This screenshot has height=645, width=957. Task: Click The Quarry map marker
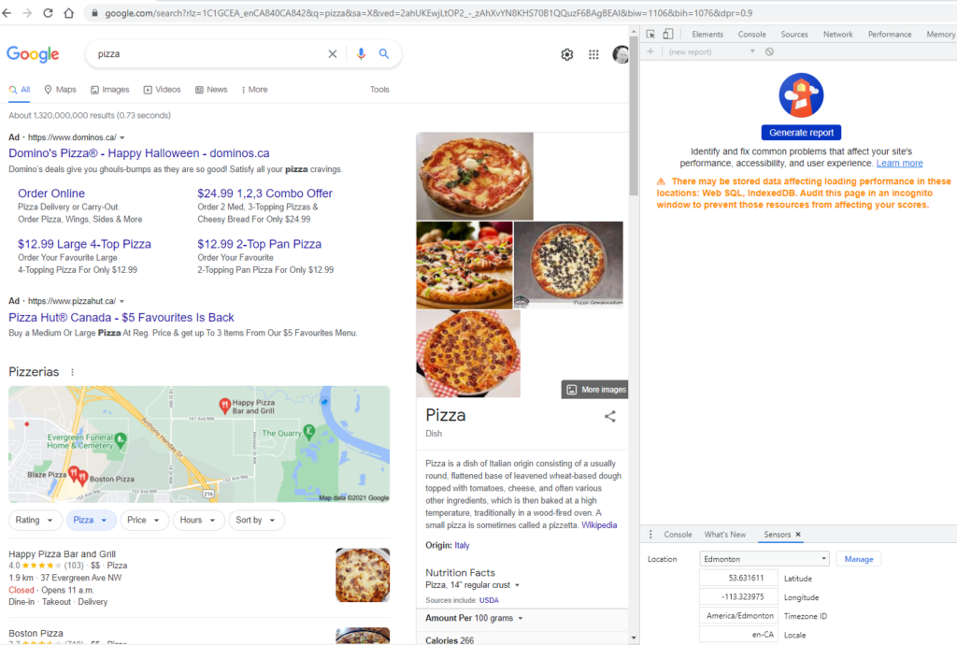pos(309,432)
